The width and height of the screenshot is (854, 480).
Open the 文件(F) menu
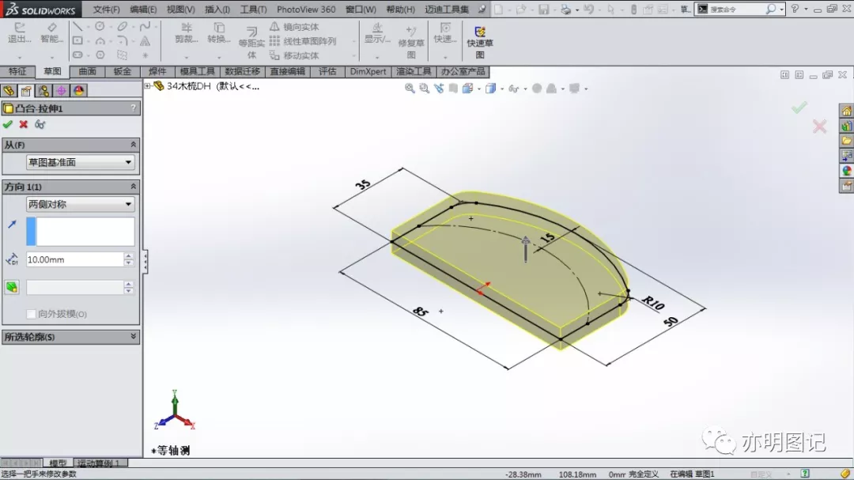(106, 9)
